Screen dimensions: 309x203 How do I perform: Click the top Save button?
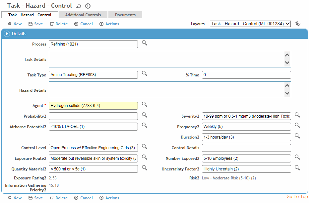tap(36, 24)
